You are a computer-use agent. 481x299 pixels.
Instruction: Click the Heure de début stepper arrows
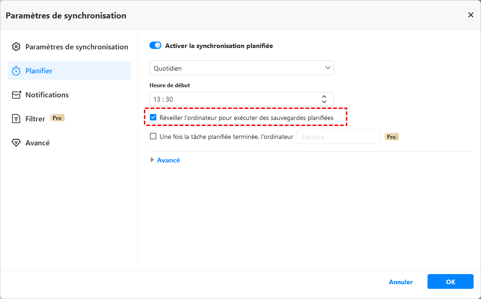(324, 99)
